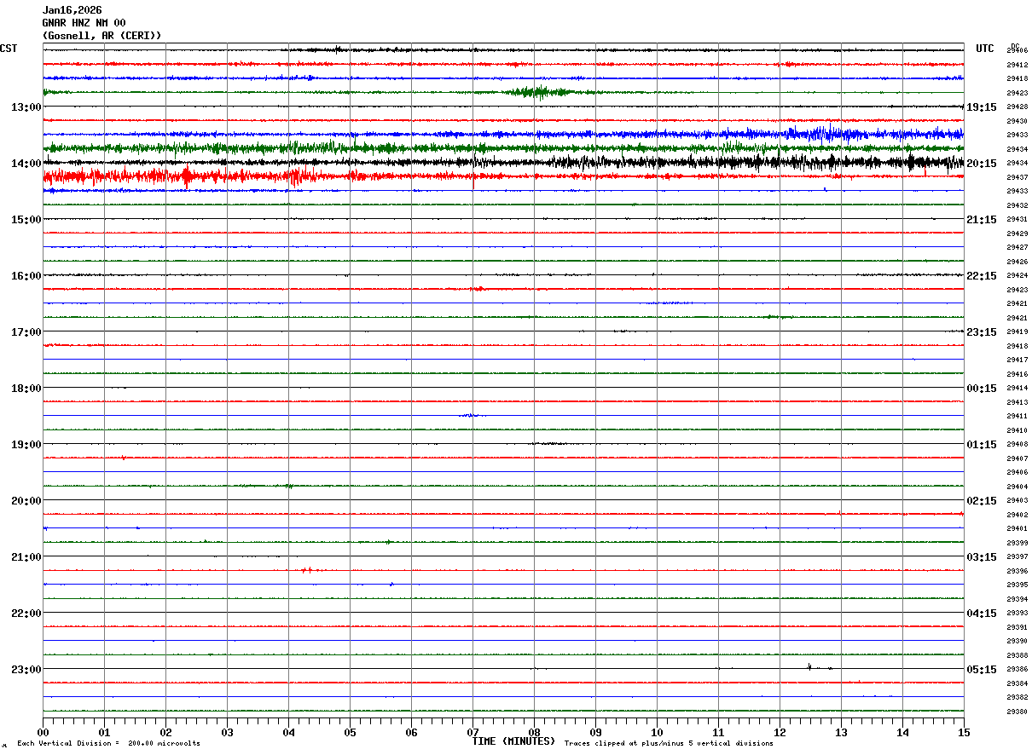Select the 18:00 CST time marker
The height and width of the screenshot is (755, 1032).
coord(26,389)
